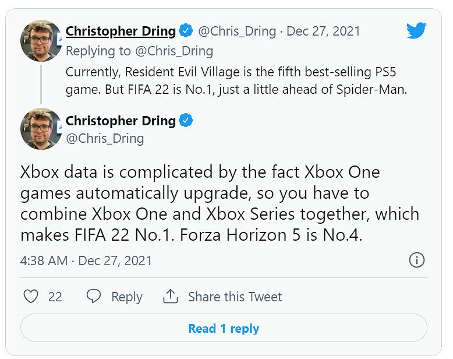Image resolution: width=453 pixels, height=359 pixels.
Task: Click the Twitter bird logo
Action: coord(416,30)
